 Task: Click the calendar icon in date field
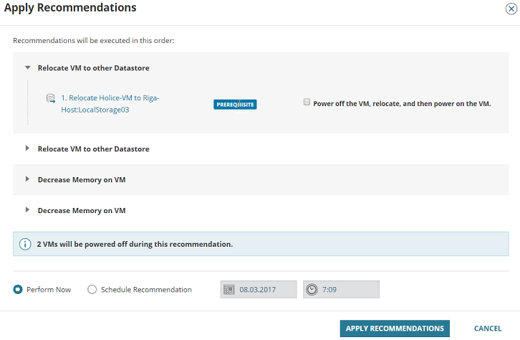click(x=229, y=290)
